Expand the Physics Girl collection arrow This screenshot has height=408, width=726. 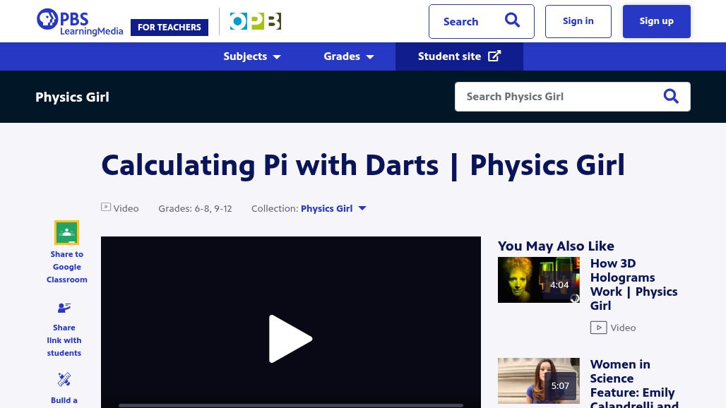[362, 208]
